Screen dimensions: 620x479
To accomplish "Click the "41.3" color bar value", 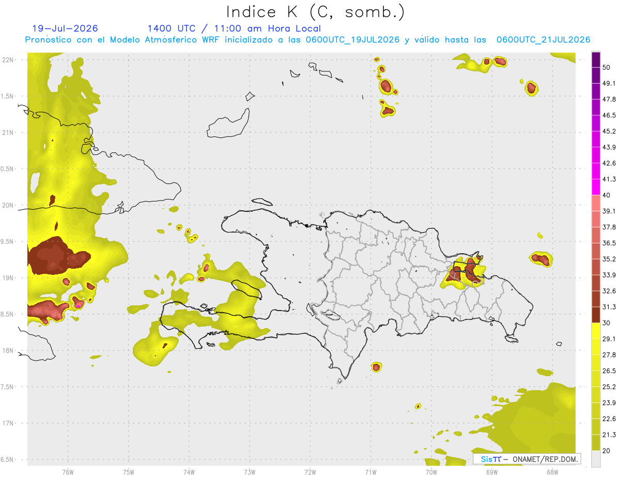I will (610, 179).
